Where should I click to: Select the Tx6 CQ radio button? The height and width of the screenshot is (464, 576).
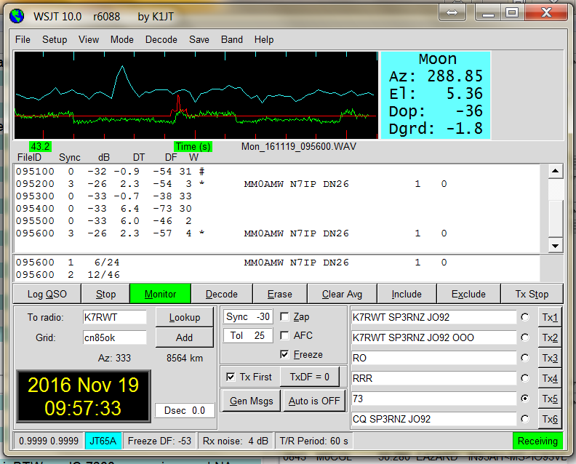pos(525,419)
